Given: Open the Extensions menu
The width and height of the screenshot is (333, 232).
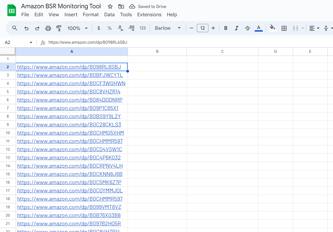Looking at the screenshot, I should [149, 15].
